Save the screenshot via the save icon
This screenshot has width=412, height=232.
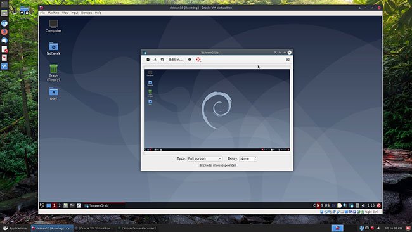[x=155, y=60]
